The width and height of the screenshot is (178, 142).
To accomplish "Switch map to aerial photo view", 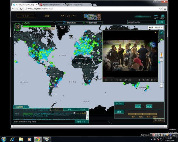I will (x=159, y=28).
